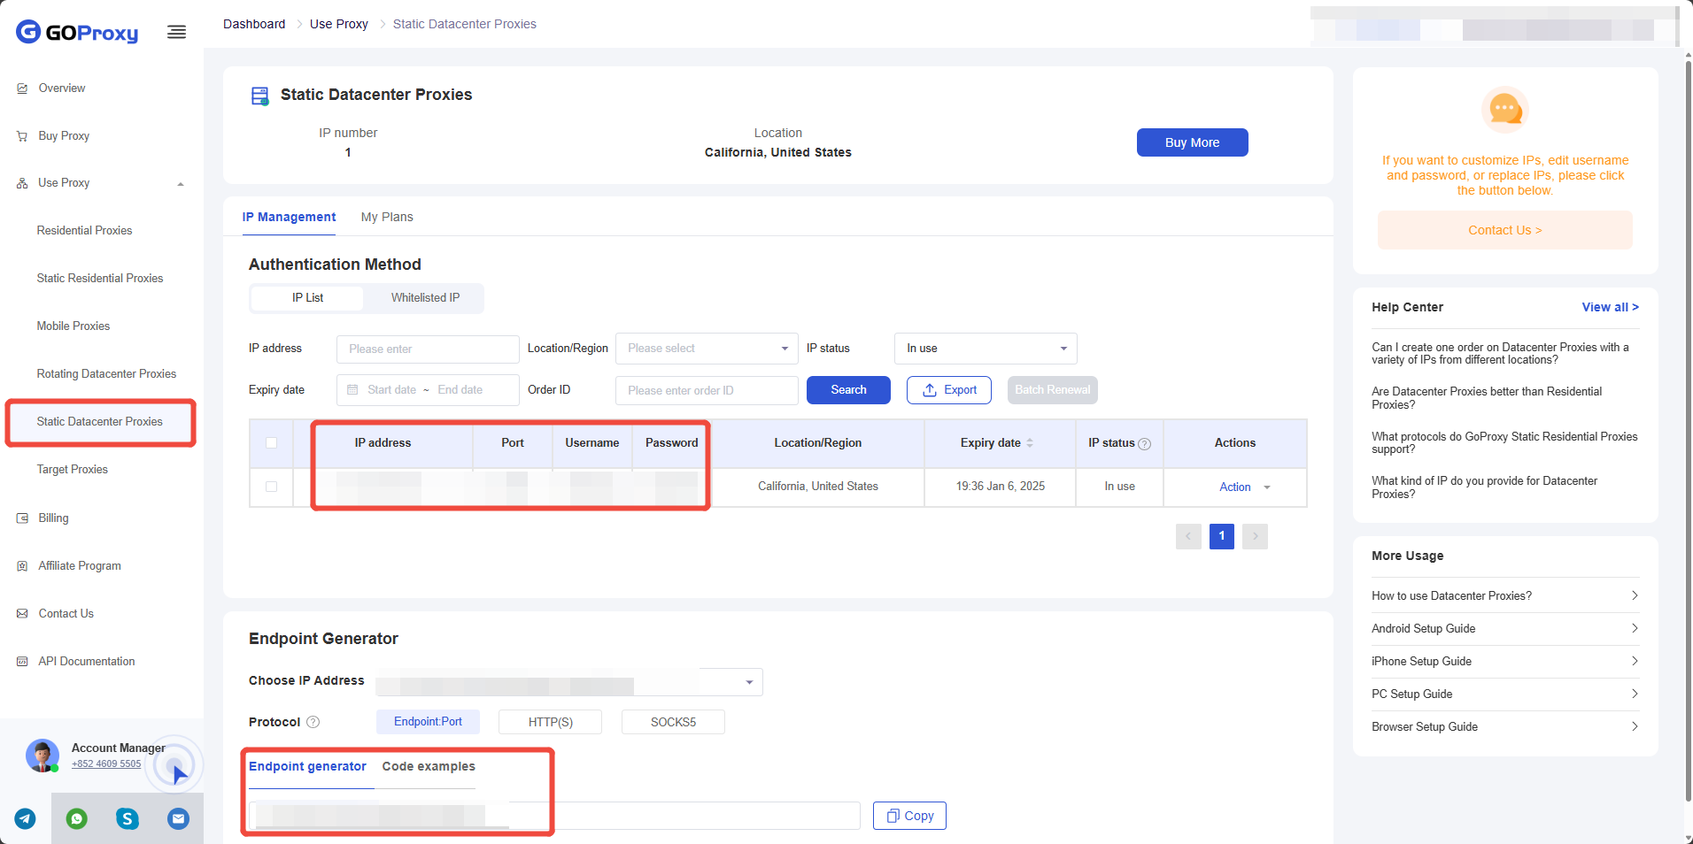This screenshot has width=1693, height=844.
Task: Click the blue Search button
Action: [848, 390]
